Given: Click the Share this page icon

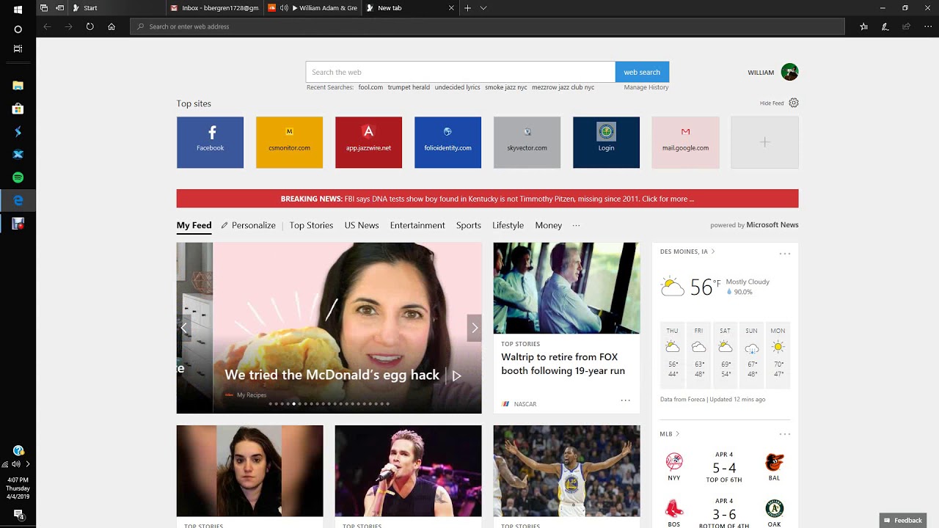Looking at the screenshot, I should pyautogui.click(x=907, y=26).
